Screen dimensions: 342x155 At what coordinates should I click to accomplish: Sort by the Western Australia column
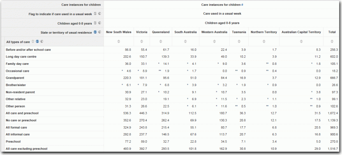coord(214,41)
